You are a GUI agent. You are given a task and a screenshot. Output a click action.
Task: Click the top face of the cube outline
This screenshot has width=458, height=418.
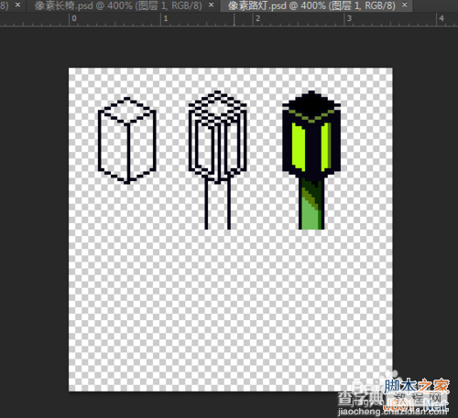[x=127, y=111]
